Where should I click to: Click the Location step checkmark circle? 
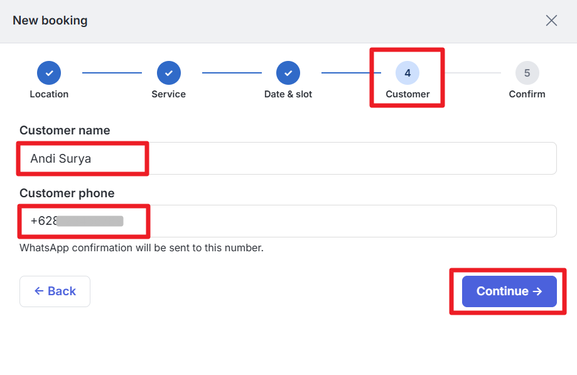49,73
